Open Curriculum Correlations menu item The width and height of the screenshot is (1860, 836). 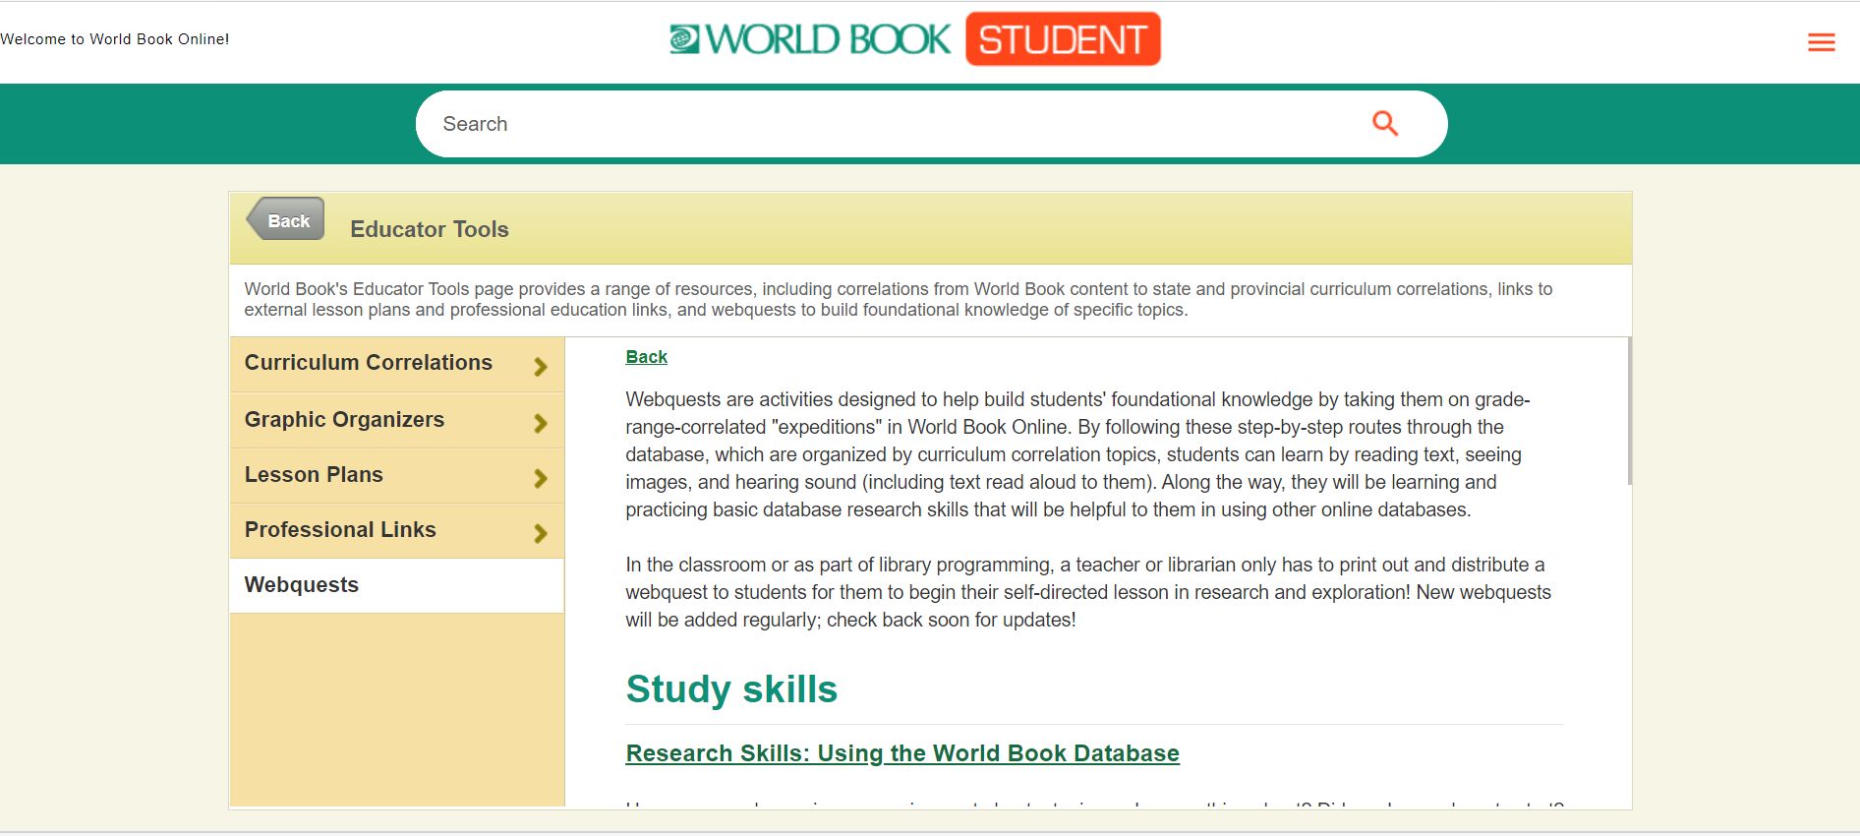pyautogui.click(x=396, y=364)
